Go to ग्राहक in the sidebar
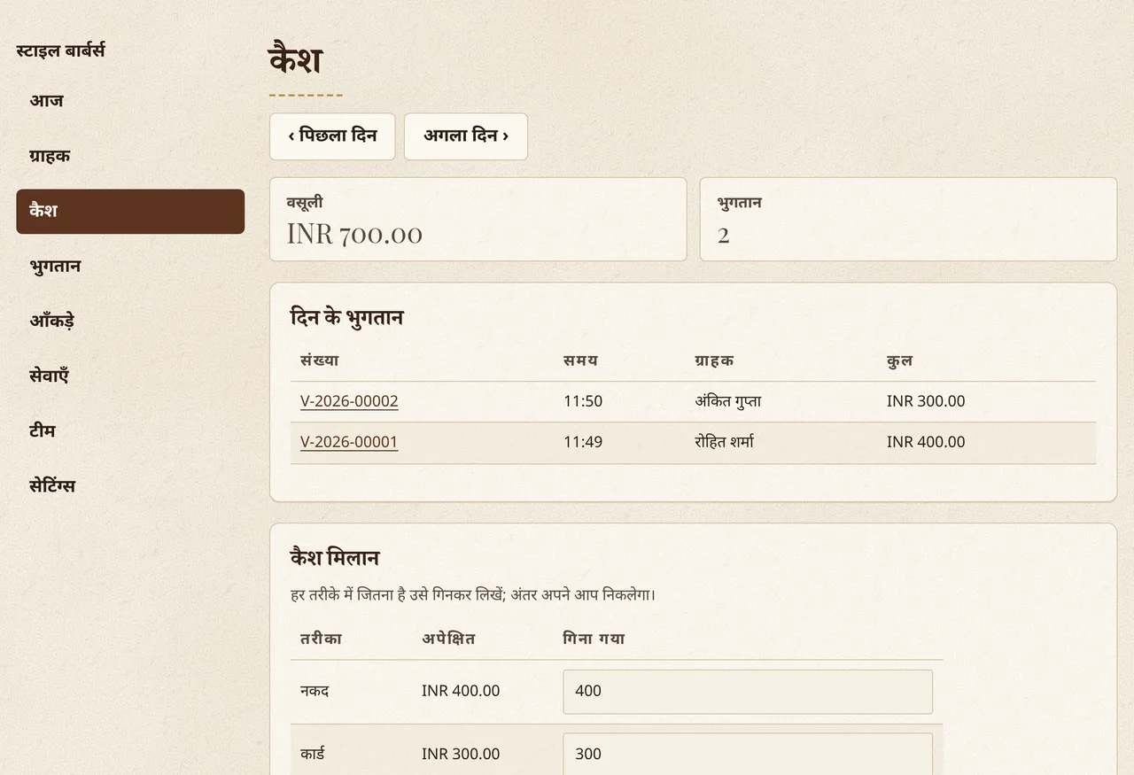Screen dimensions: 1134x775 [130, 156]
